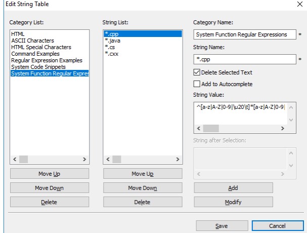Click the Add button
This screenshot has height=233, width=307.
pyautogui.click(x=233, y=188)
